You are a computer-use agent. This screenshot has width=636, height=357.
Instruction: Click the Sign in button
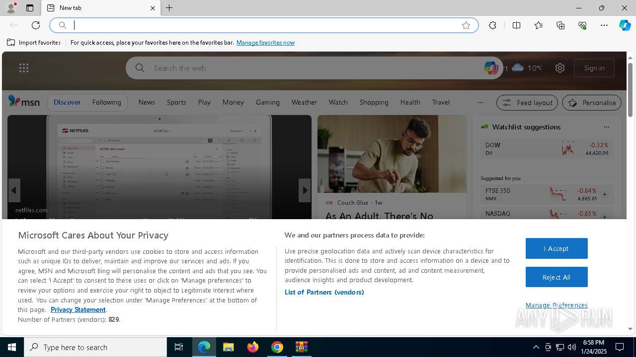[x=594, y=68]
